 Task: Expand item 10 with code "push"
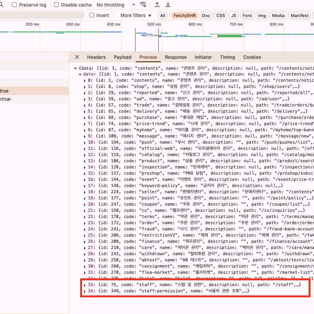[x=85, y=142]
